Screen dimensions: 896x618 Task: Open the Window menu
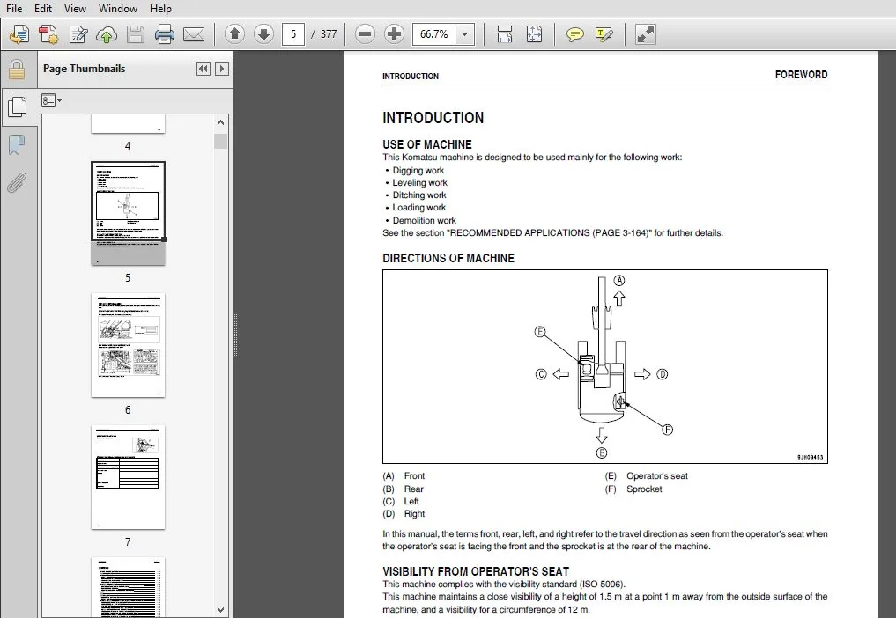118,9
